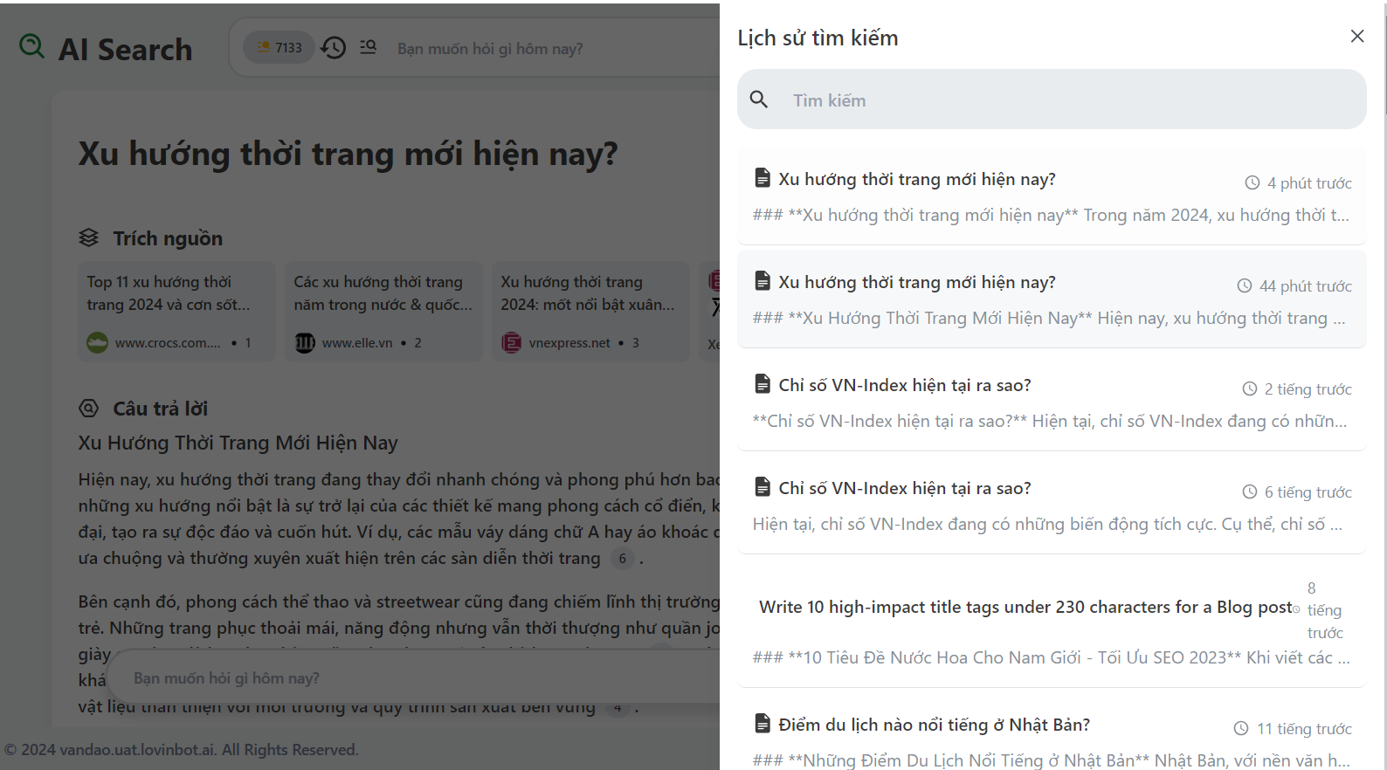Type in the Tìm kiếm history field
The image size is (1387, 770).
[1066, 100]
